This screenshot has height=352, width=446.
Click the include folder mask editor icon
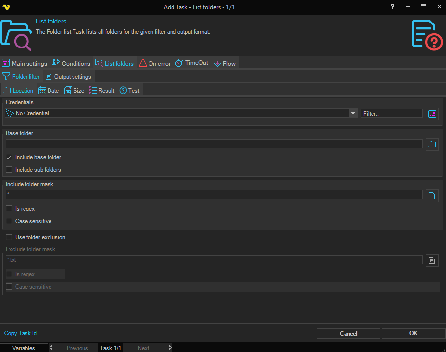[432, 195]
